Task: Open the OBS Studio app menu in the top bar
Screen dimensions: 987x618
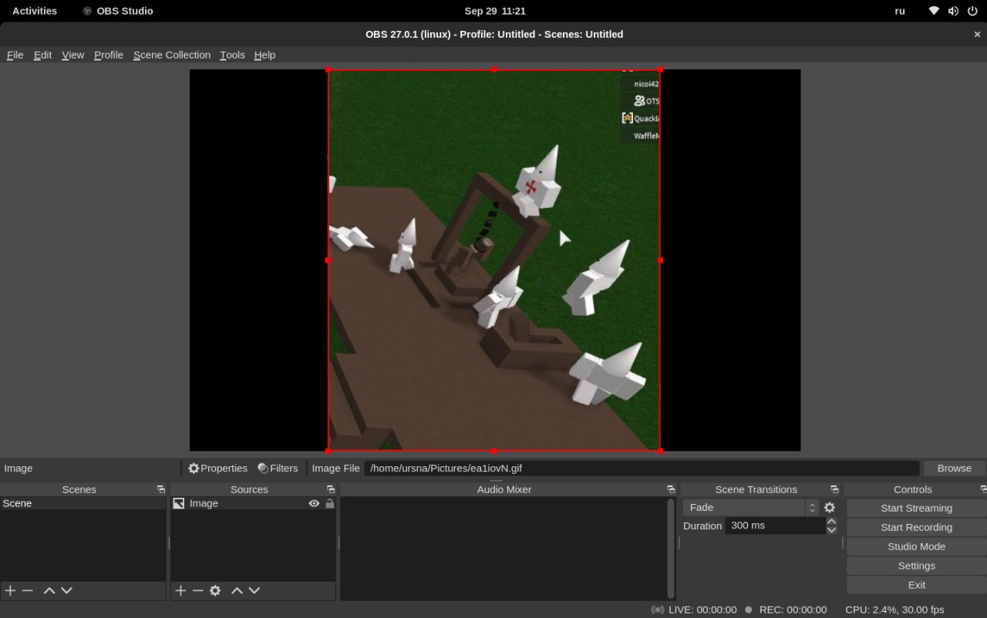Action: point(118,11)
